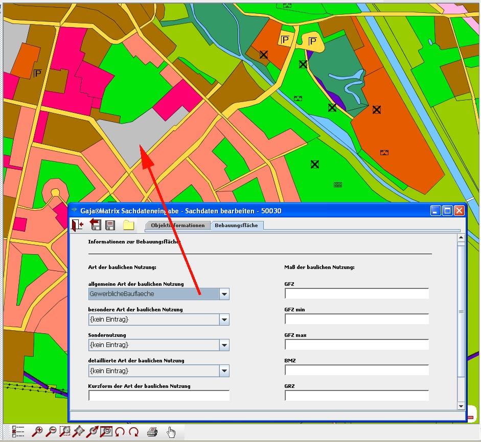Open the yellow folder icon in dialog
This screenshot has width=481, height=442.
point(128,225)
